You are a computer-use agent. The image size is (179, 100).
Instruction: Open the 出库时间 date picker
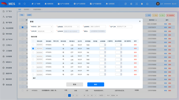pyautogui.click(x=71, y=31)
